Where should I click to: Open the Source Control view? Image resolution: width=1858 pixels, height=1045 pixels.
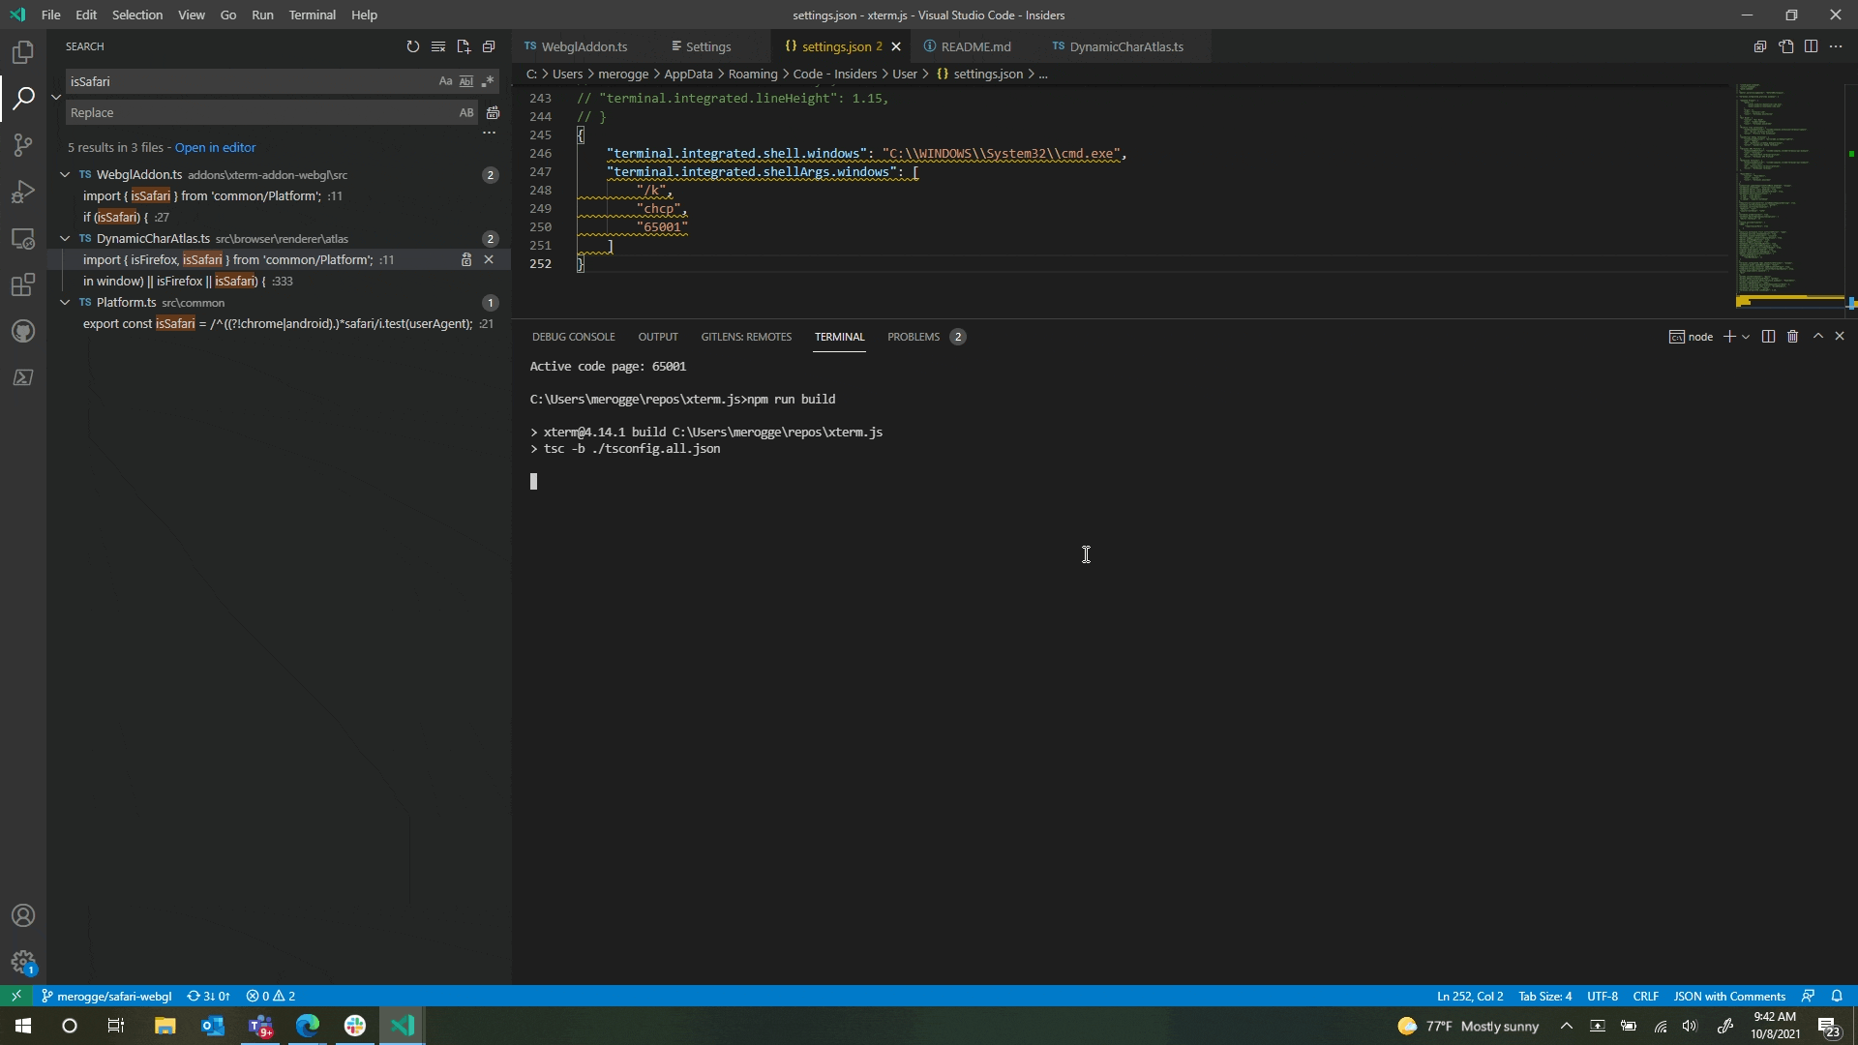[22, 144]
